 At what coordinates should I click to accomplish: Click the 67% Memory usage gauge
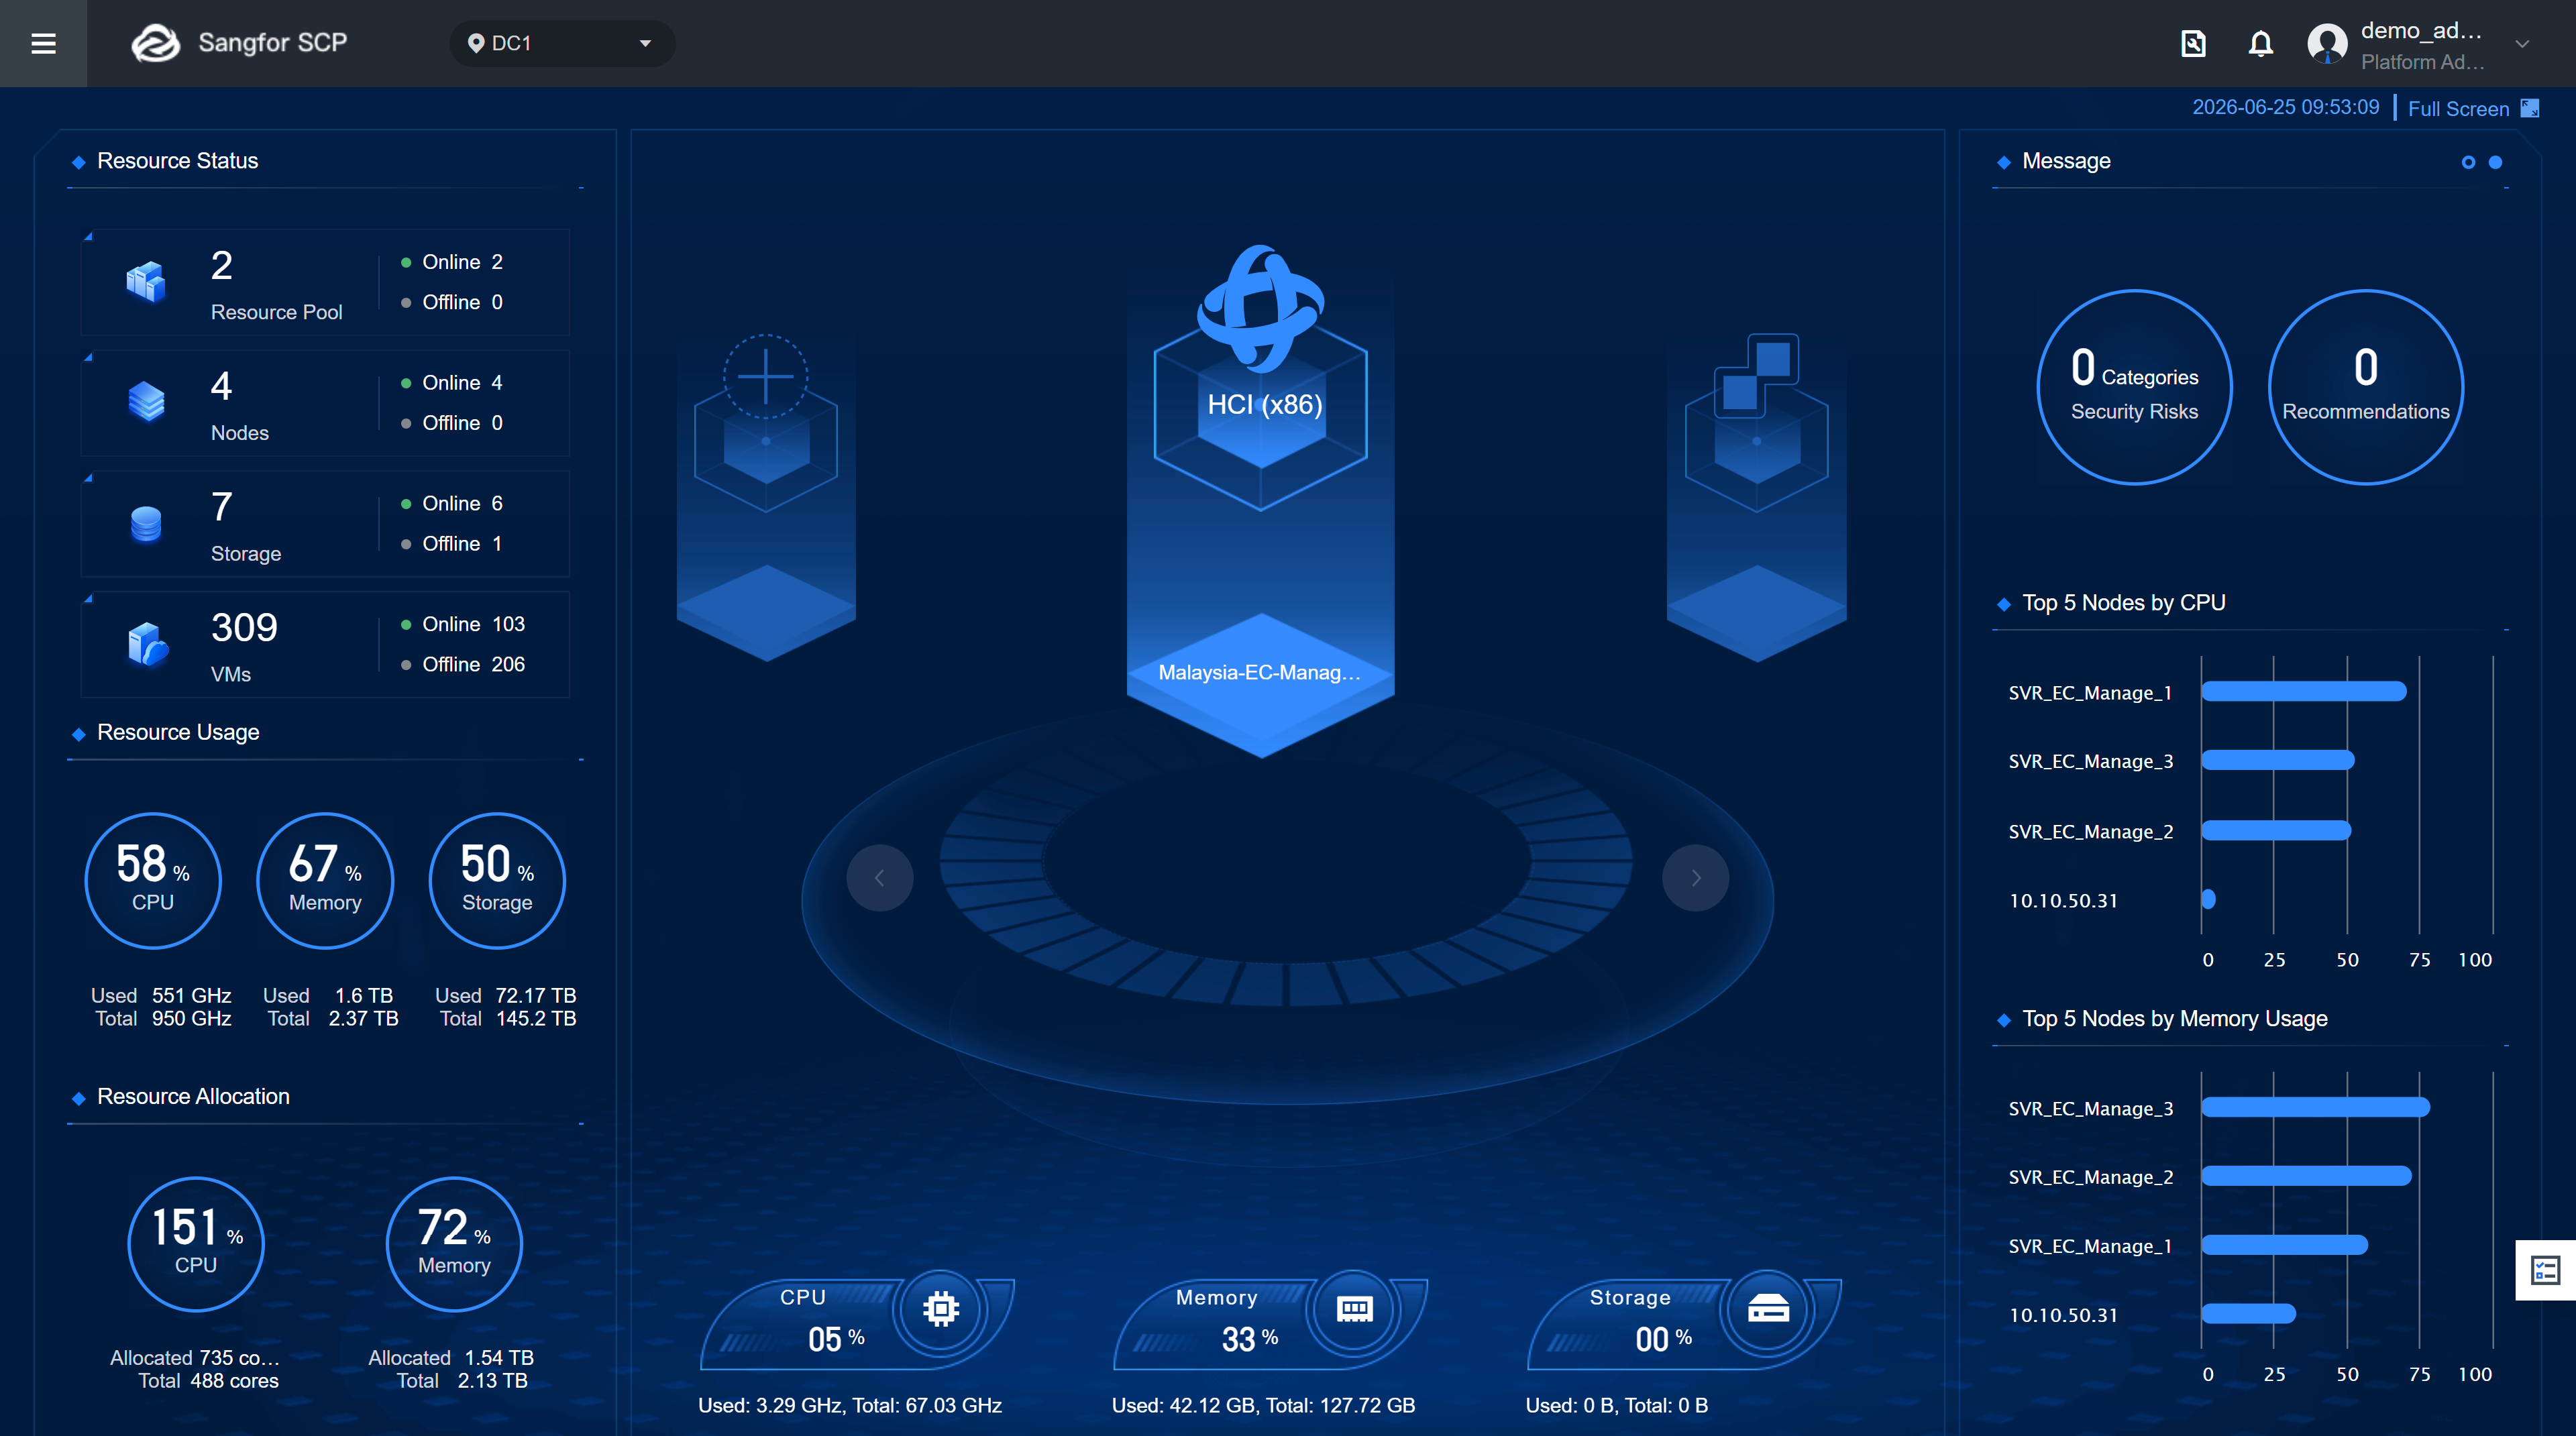coord(325,880)
